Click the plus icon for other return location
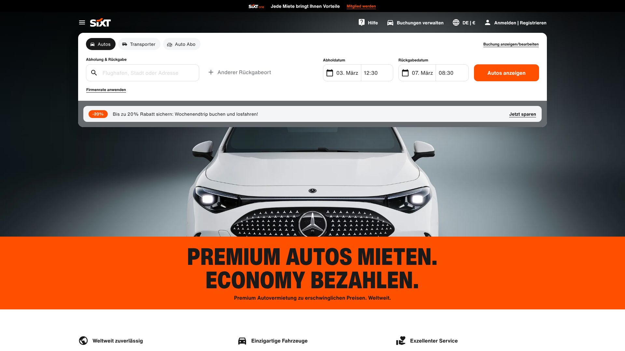The image size is (625, 351). 211,72
